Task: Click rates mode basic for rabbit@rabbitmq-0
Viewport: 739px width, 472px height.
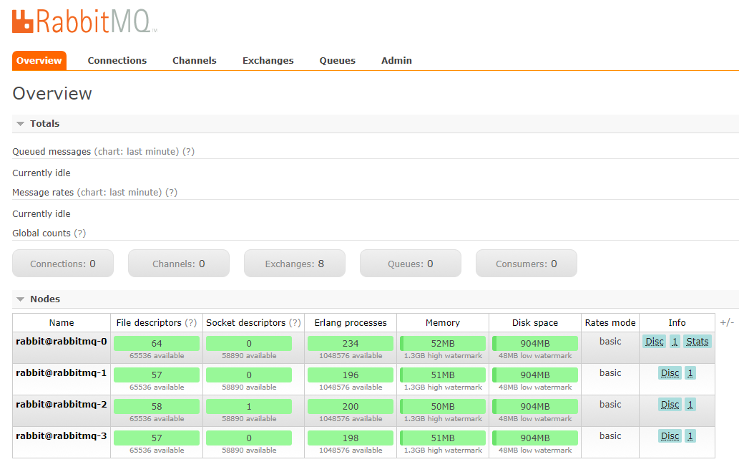Action: point(610,341)
